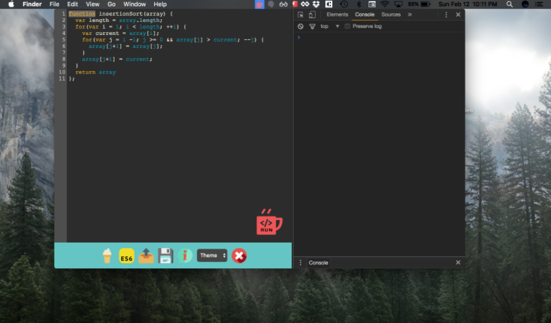Image resolution: width=551 pixels, height=323 pixels.
Task: Open the top execution context dropdown
Action: click(x=330, y=26)
